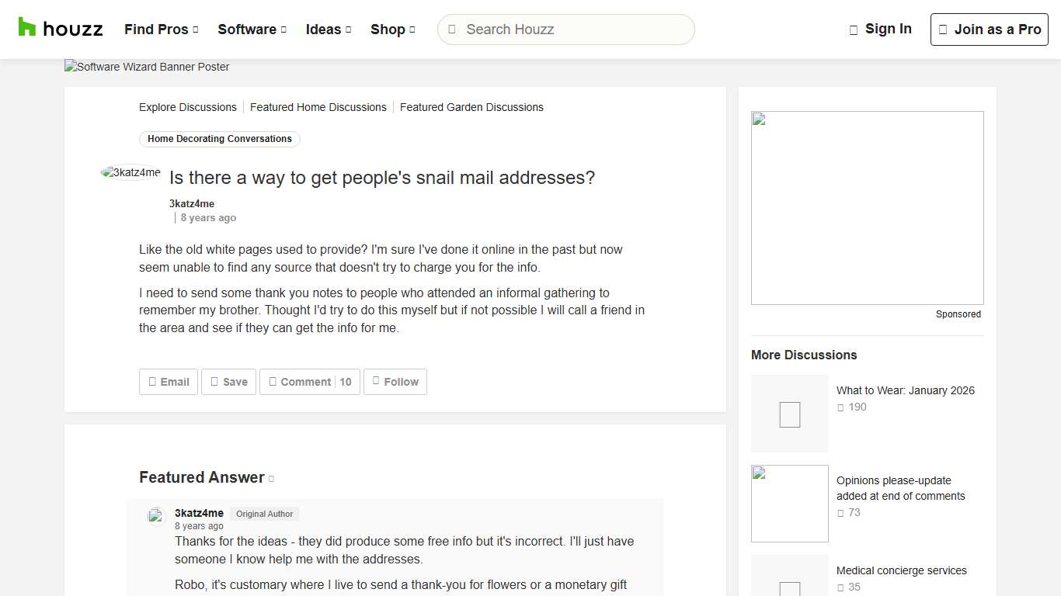The image size is (1061, 596).
Task: Open the Find Pros dropdown
Action: (x=160, y=29)
